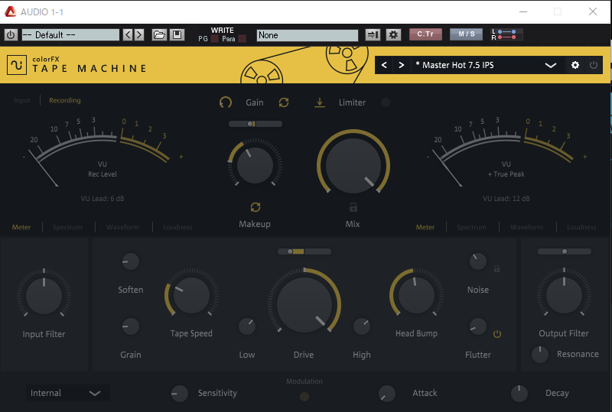Switch to Spectrum tab on left meter
Screen dimensions: 612x412
point(67,227)
